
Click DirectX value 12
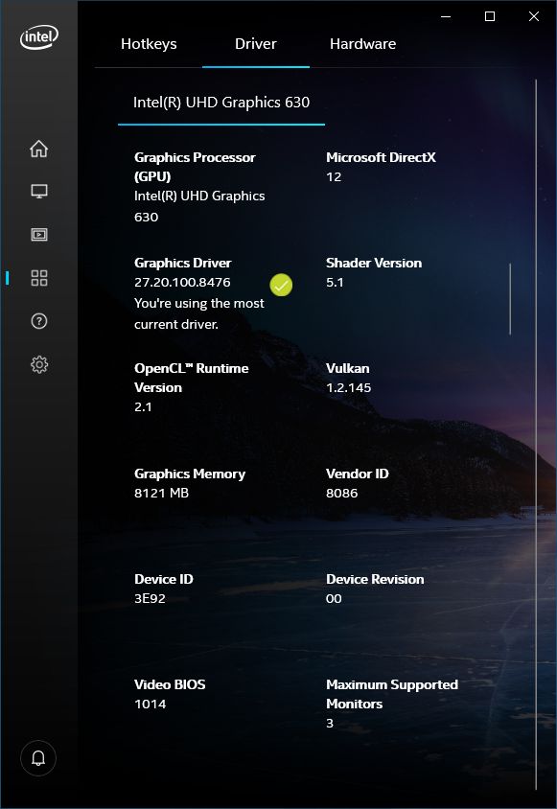tap(334, 177)
